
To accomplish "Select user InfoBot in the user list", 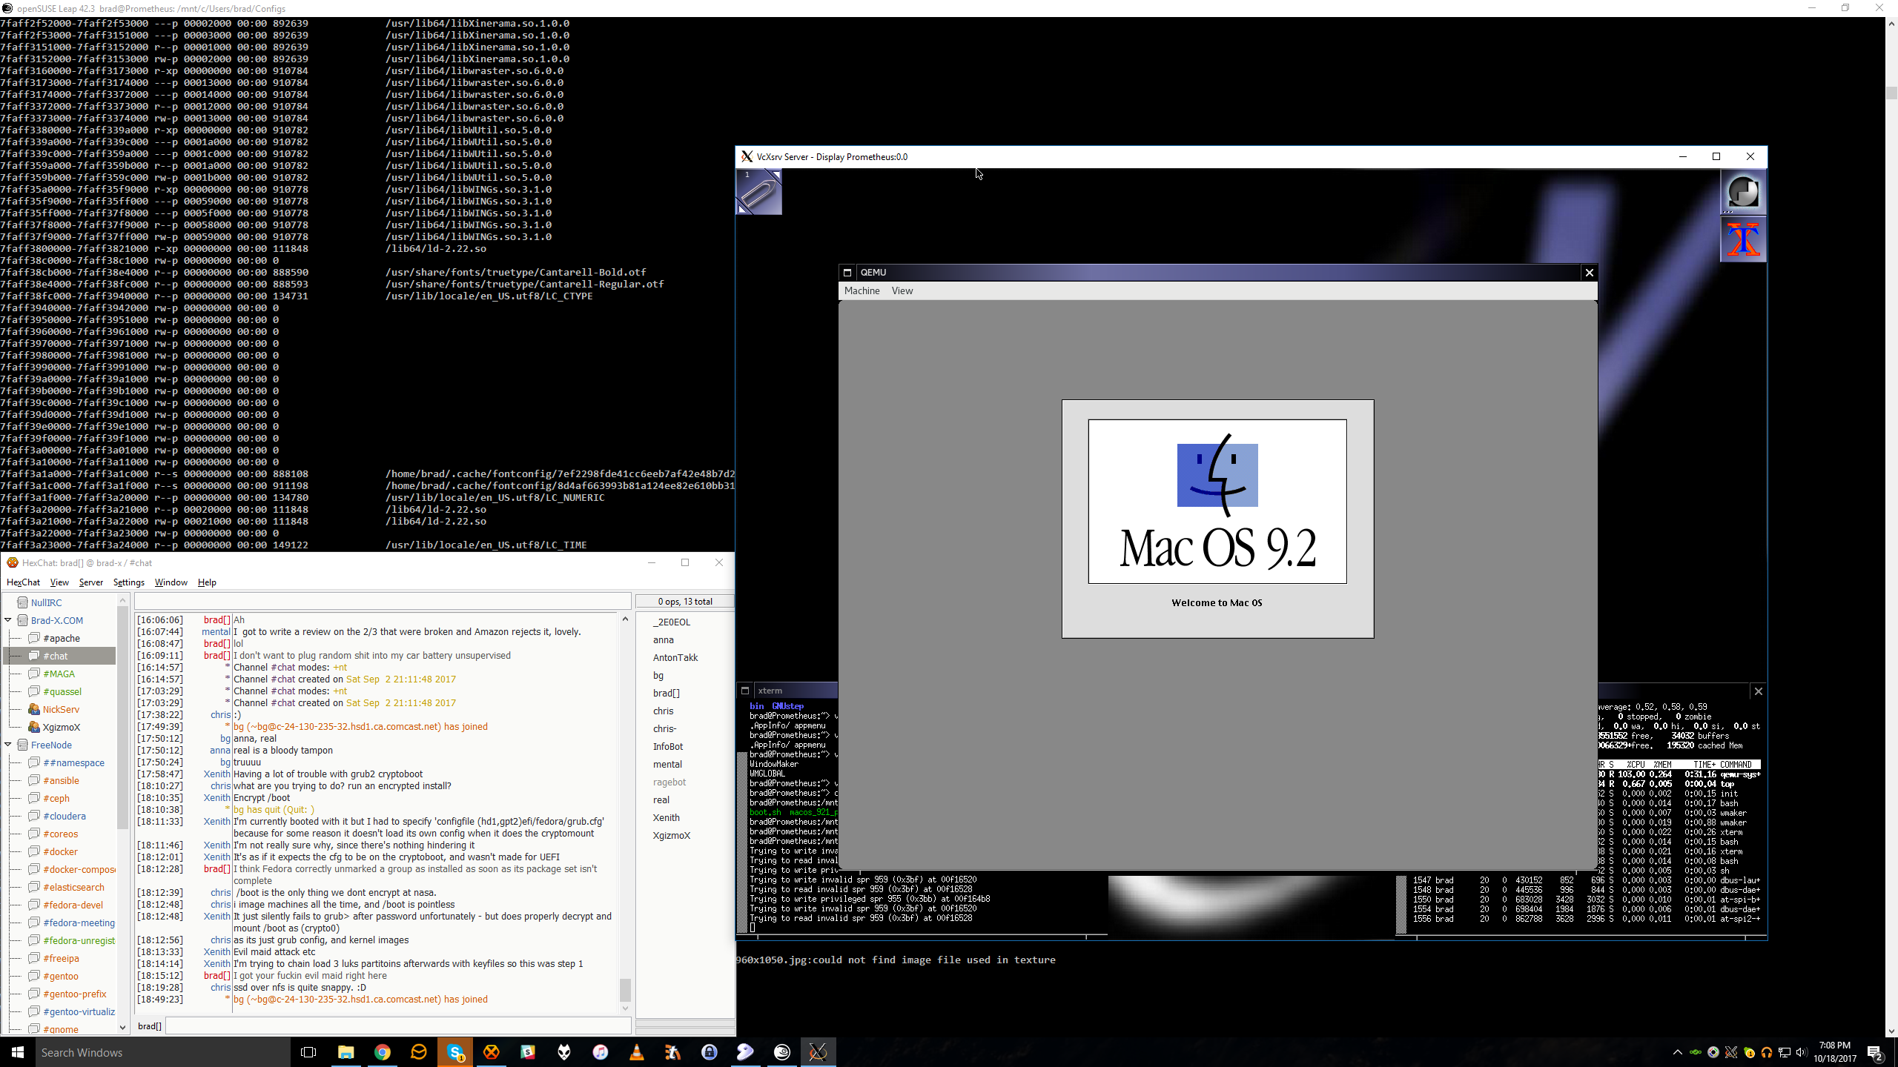I will click(x=668, y=746).
